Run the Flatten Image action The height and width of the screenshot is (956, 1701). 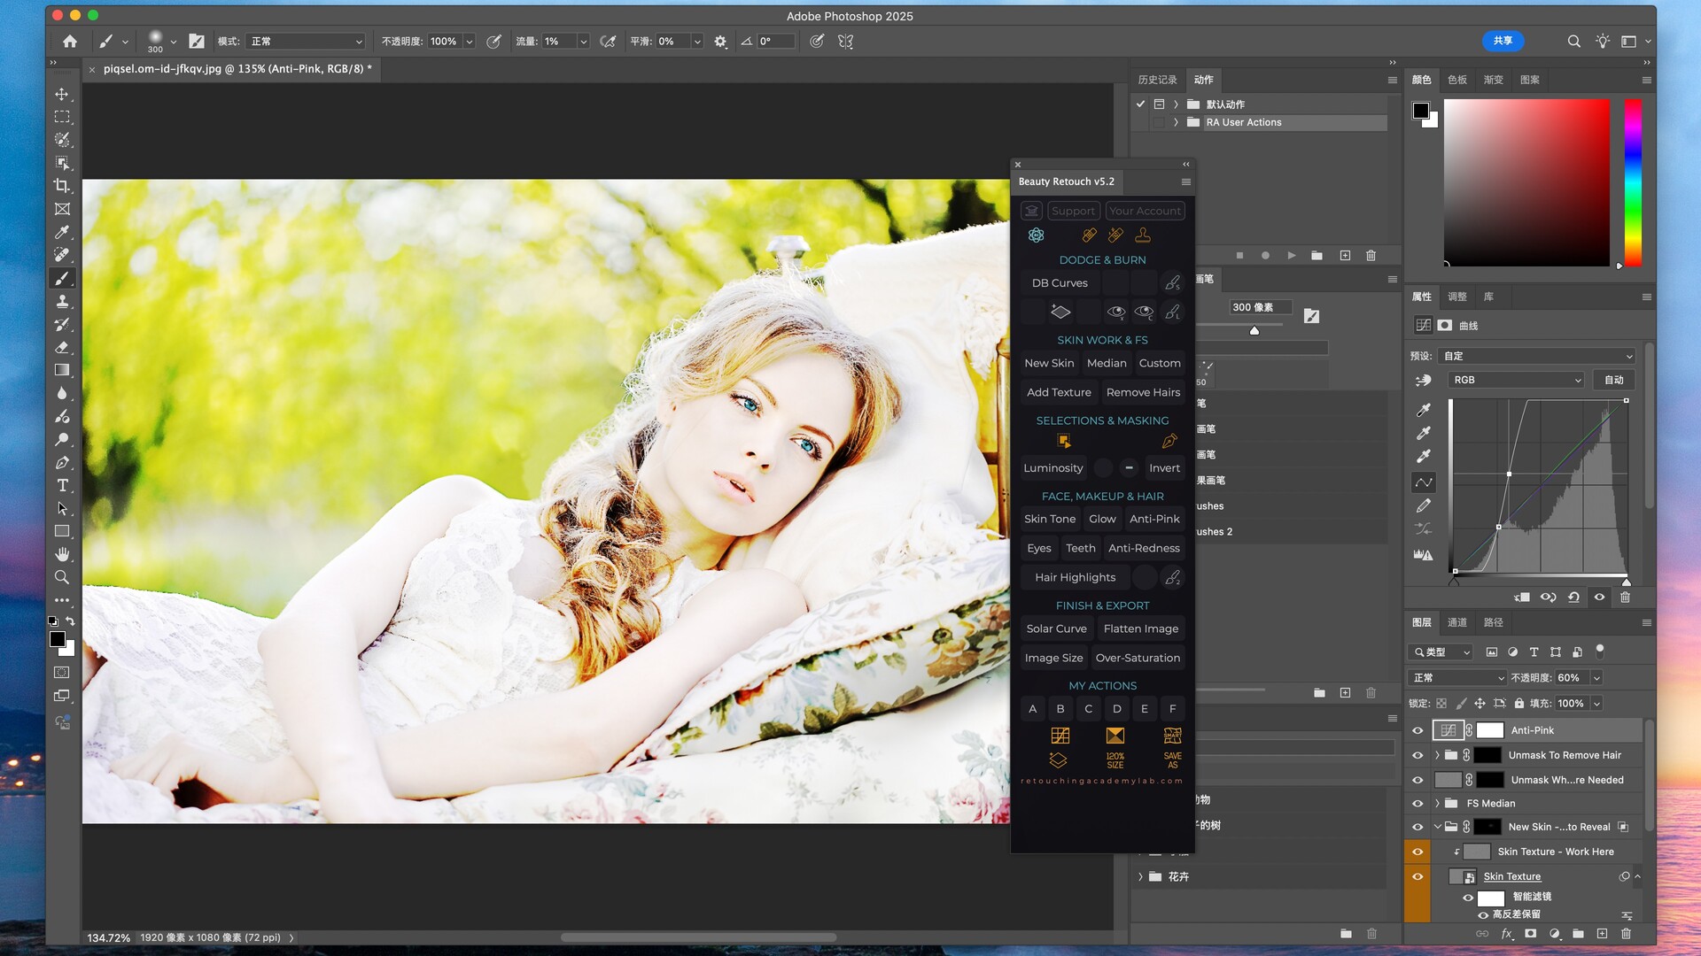(1141, 628)
